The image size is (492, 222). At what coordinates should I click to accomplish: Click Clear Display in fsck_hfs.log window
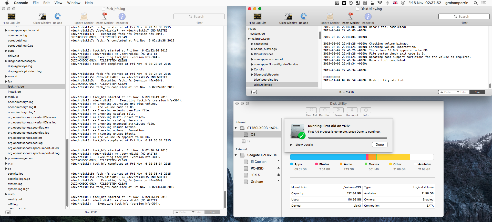tap(42, 18)
